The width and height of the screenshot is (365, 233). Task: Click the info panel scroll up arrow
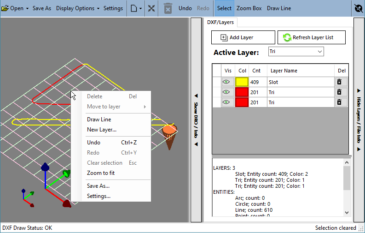(x=347, y=162)
